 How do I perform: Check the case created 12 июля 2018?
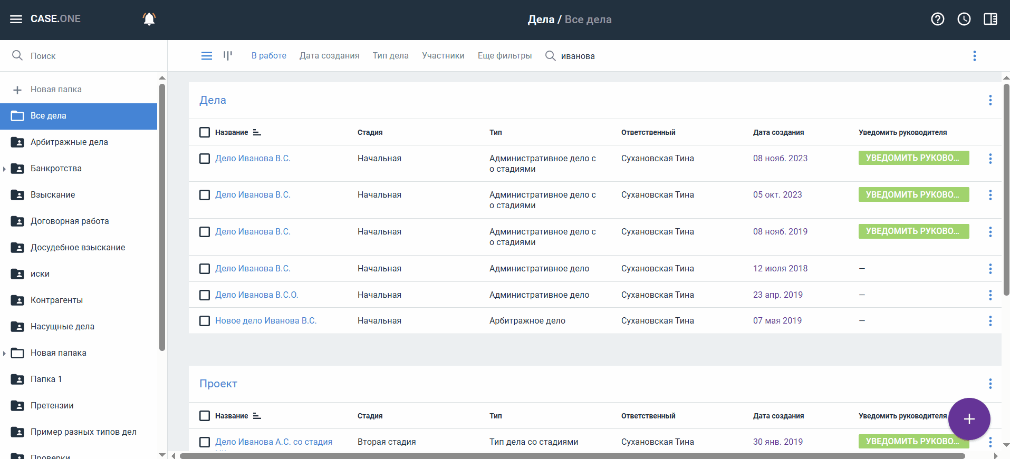tap(205, 269)
